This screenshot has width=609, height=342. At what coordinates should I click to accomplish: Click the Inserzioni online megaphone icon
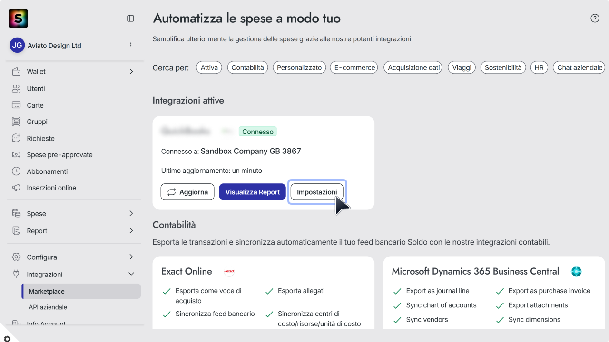point(16,188)
